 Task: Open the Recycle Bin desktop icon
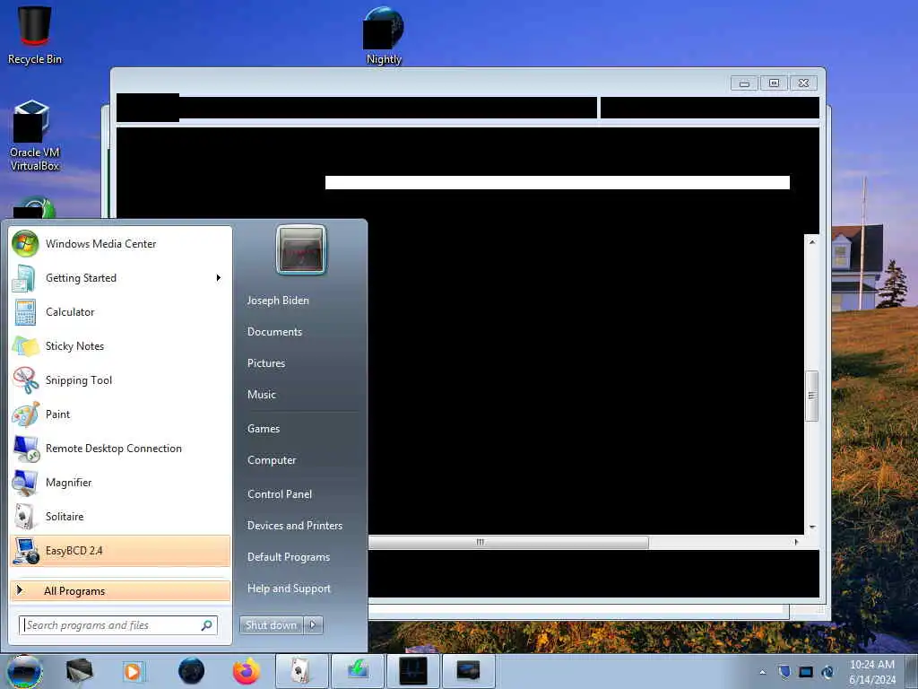pyautogui.click(x=35, y=34)
